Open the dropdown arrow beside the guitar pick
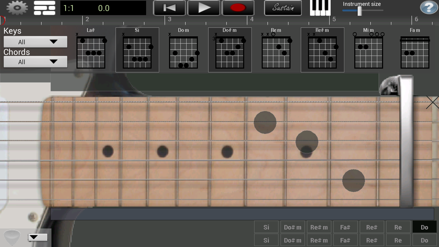Image resolution: width=439 pixels, height=247 pixels. coord(38,237)
